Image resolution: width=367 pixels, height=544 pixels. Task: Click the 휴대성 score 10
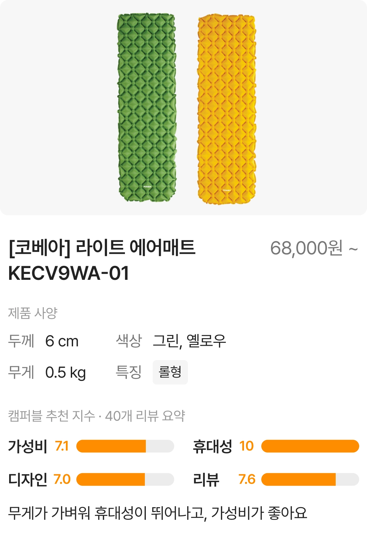(x=246, y=446)
